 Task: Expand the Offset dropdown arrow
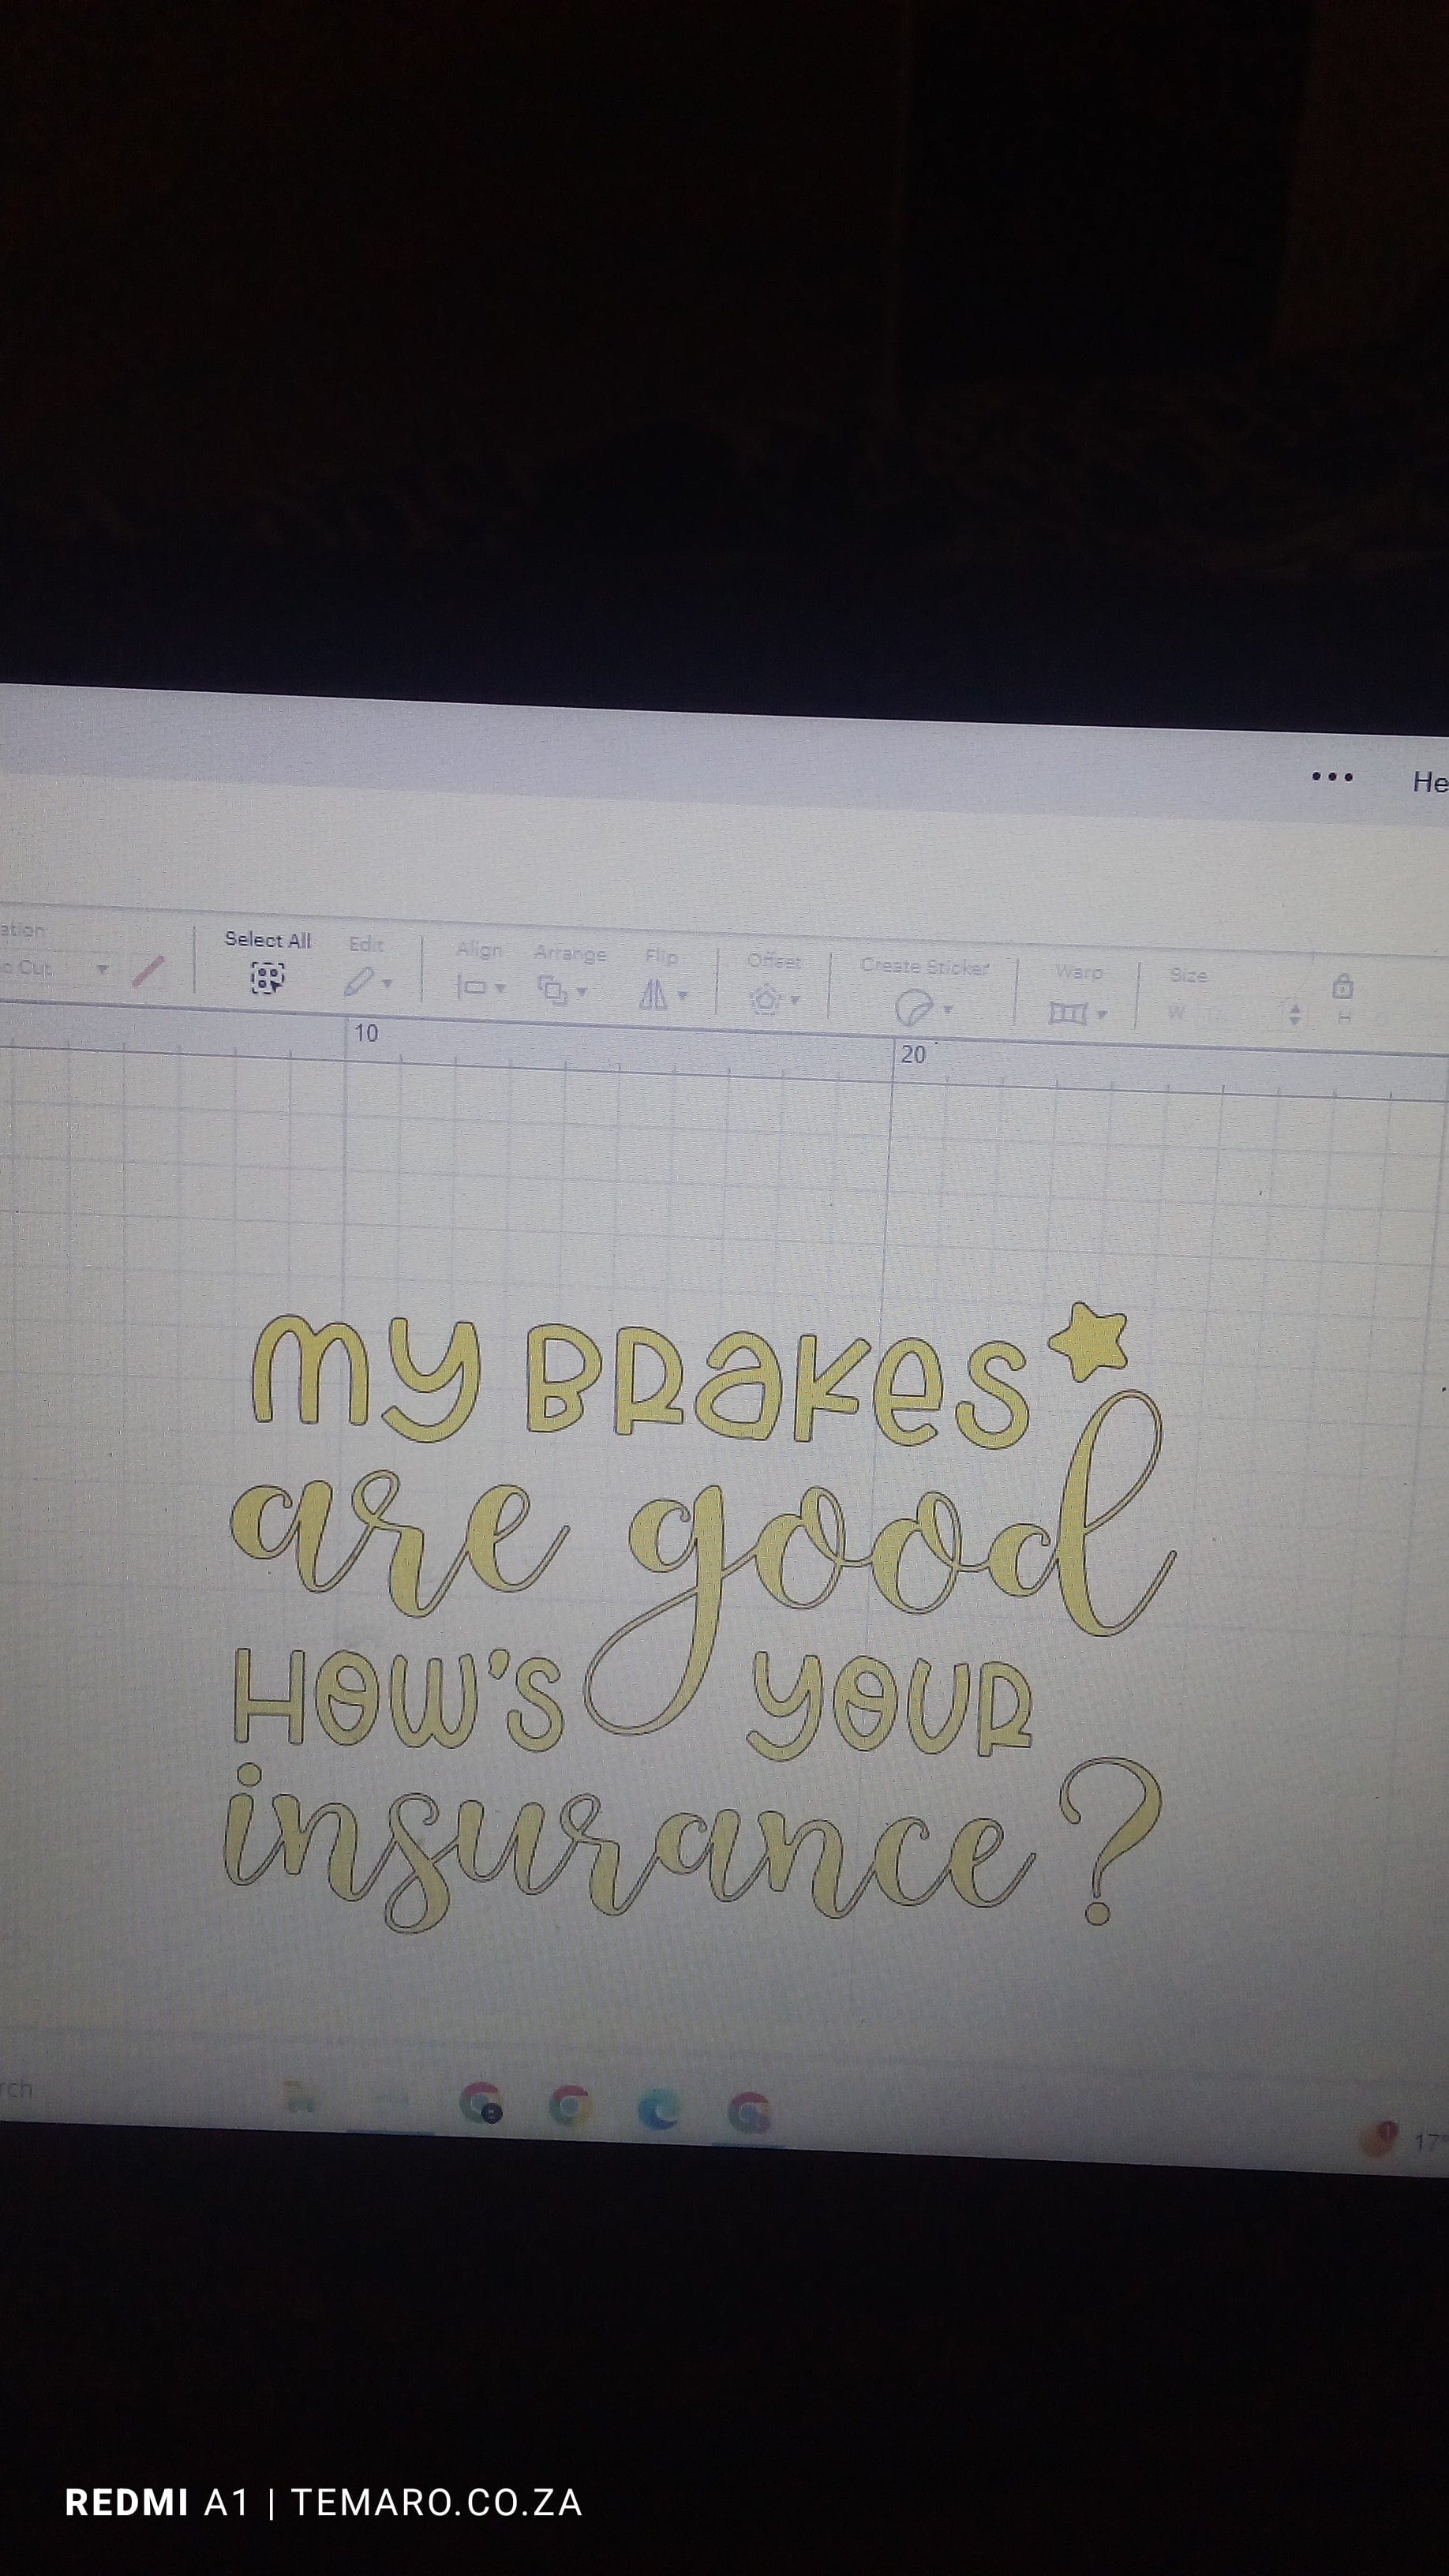point(795,1000)
